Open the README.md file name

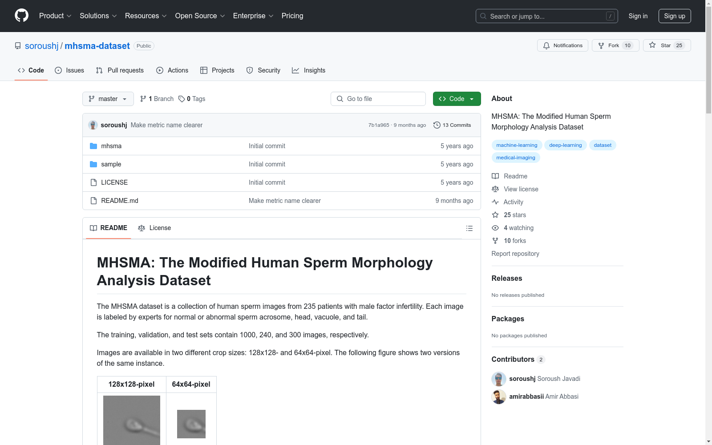(120, 201)
